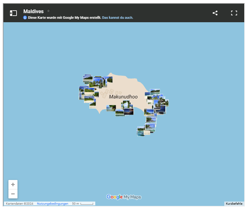The image size is (248, 210).
Task: Click the Google My Maps logo
Action: (124, 197)
